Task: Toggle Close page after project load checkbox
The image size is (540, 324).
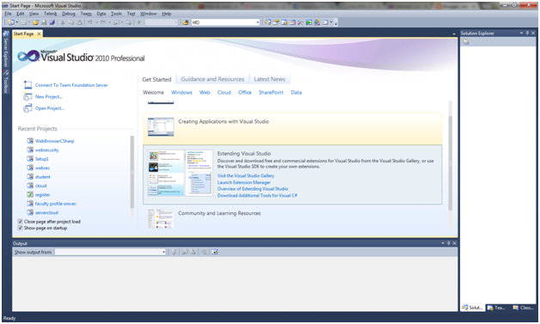Action: [x=21, y=222]
